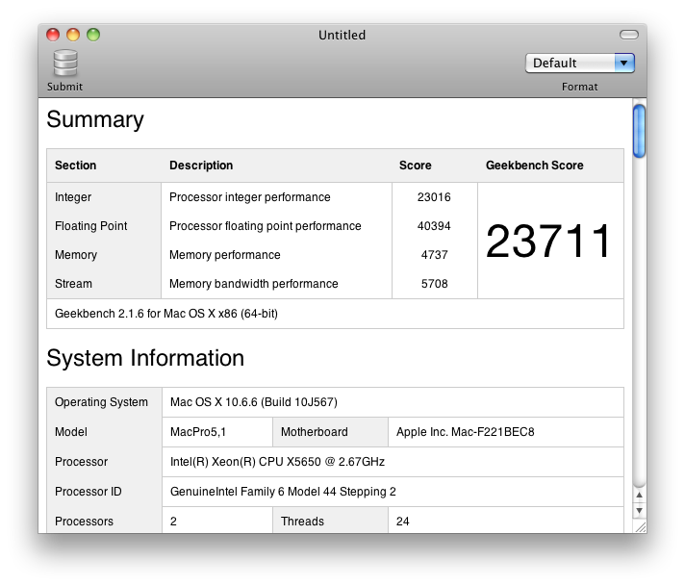Click the Geekbench Score column header

(535, 166)
